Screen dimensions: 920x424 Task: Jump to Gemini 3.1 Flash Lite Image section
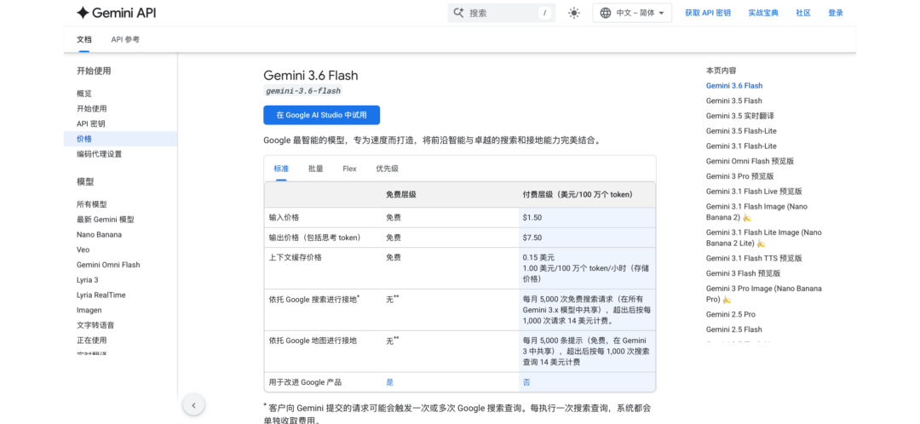[764, 238]
